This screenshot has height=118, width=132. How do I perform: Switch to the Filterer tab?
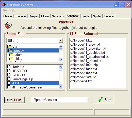(45, 16)
